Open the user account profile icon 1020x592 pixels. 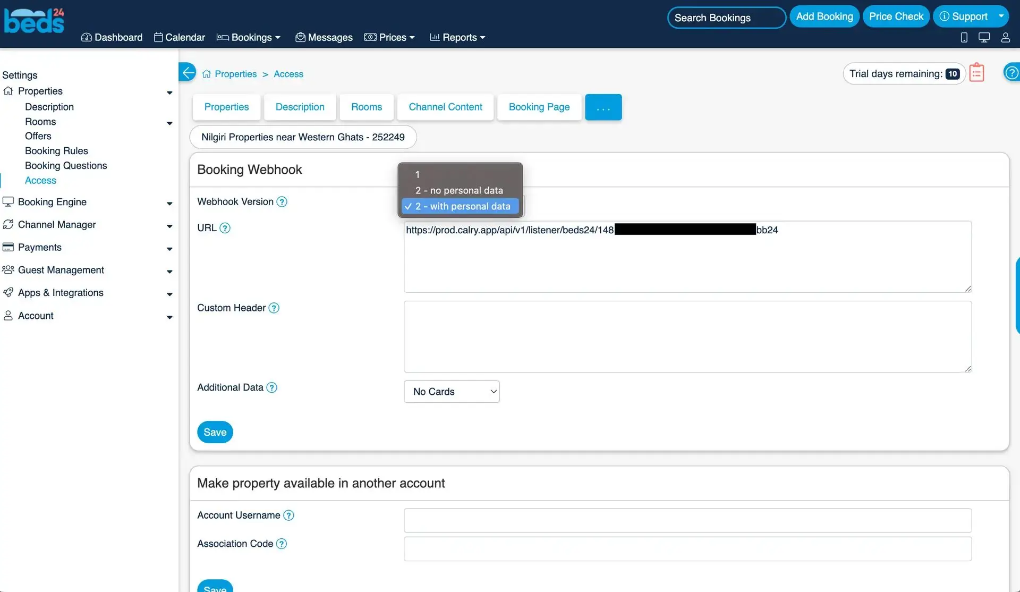coord(1005,37)
